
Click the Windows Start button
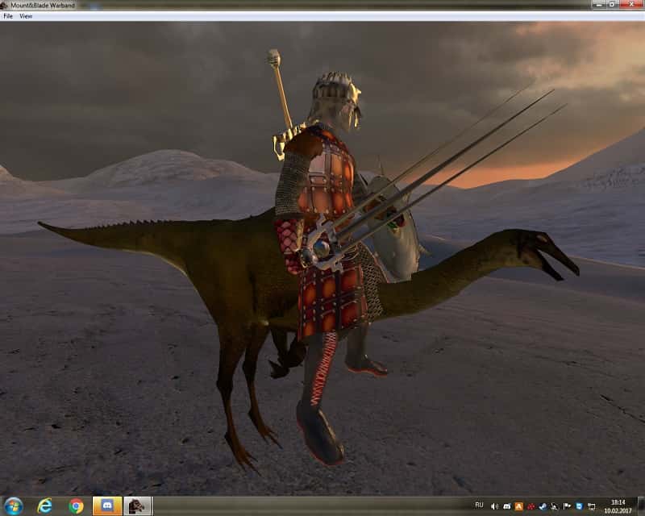14,506
